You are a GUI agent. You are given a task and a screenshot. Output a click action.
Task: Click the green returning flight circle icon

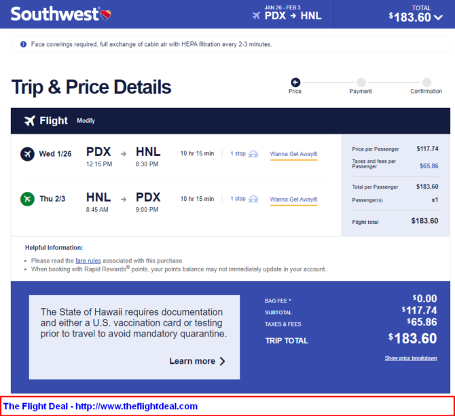coord(27,199)
